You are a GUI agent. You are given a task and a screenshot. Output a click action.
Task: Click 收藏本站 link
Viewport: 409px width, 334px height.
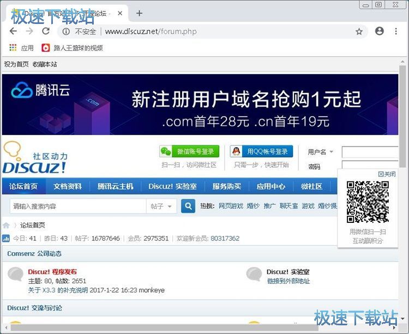point(45,64)
